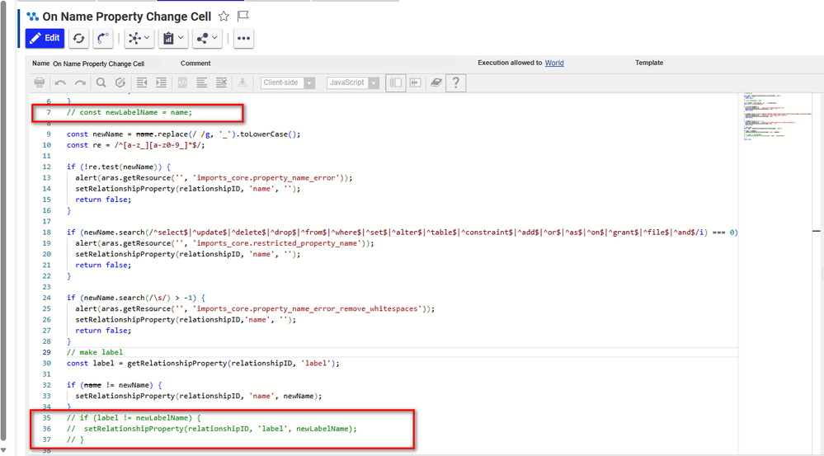Open the editor help question mark
The height and width of the screenshot is (456, 824).
pos(455,82)
